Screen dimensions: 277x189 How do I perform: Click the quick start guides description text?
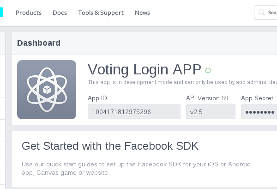tap(136, 168)
